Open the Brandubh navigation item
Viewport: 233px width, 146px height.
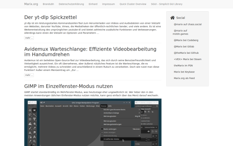[x=48, y=4]
